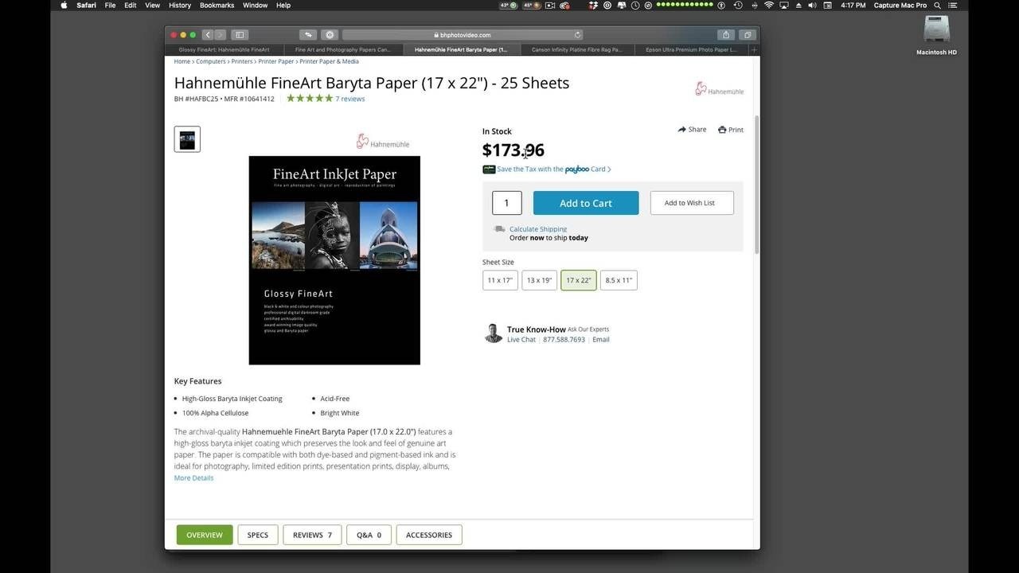Screen dimensions: 1019x573
Task: Open the REVIEWS 7 section tab
Action: pos(312,535)
